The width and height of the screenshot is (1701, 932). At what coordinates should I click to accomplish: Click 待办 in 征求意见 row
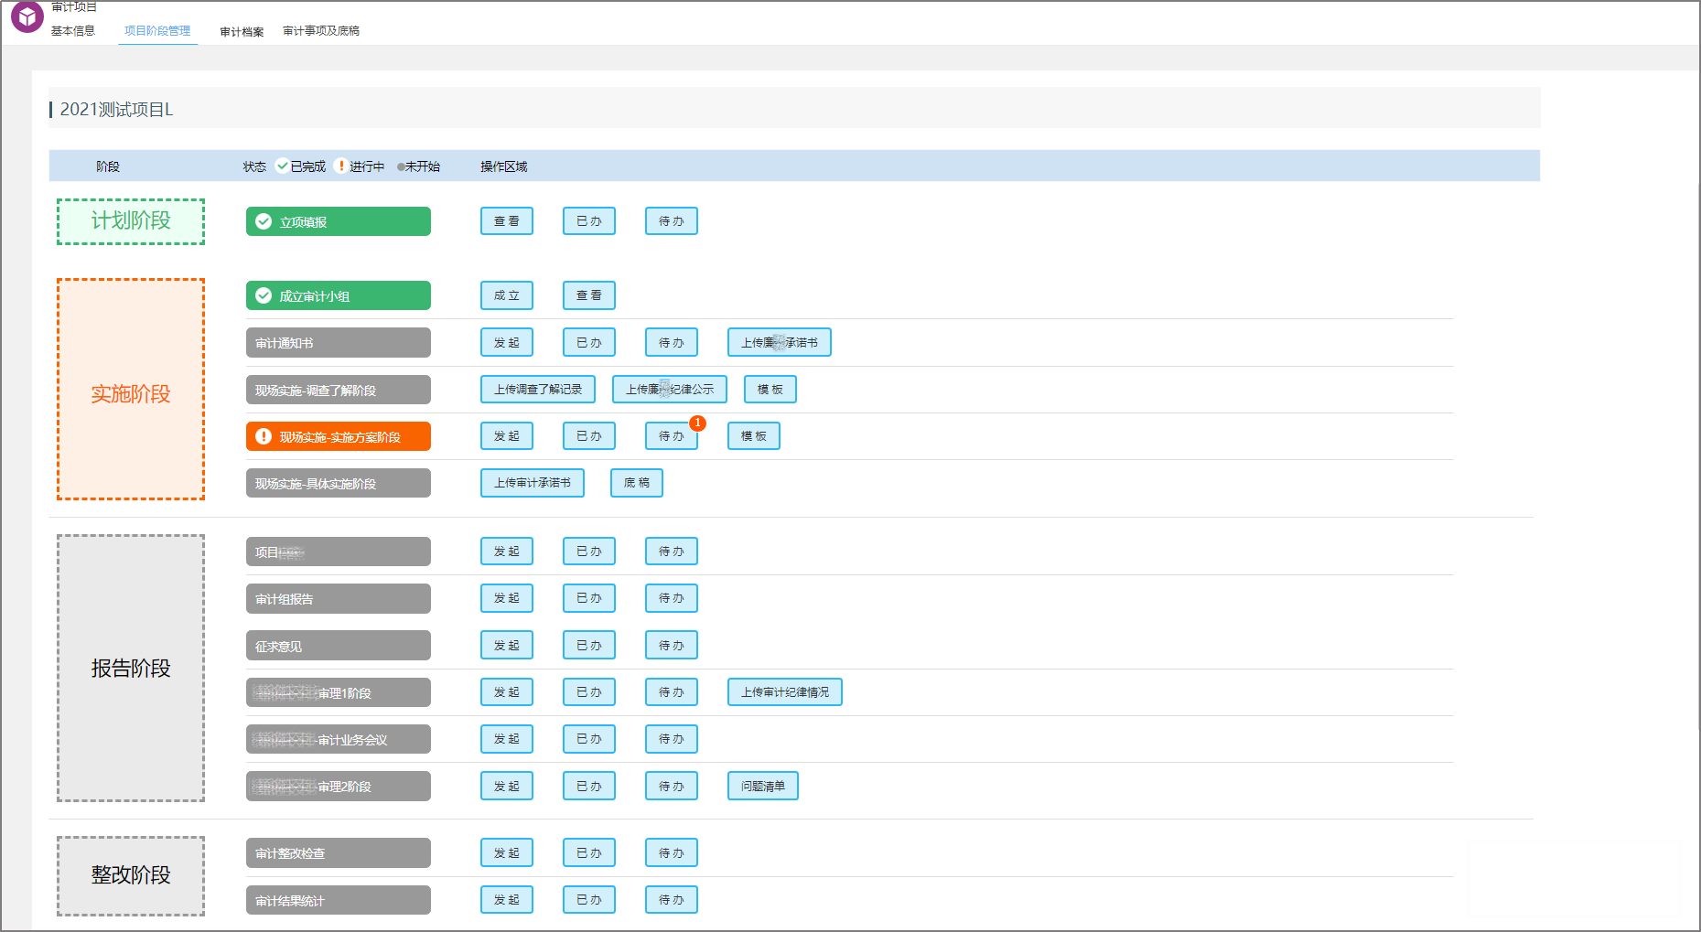672,645
